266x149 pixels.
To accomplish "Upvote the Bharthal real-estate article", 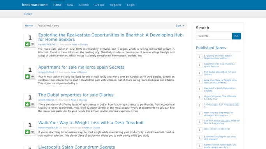I will coord(27,44).
